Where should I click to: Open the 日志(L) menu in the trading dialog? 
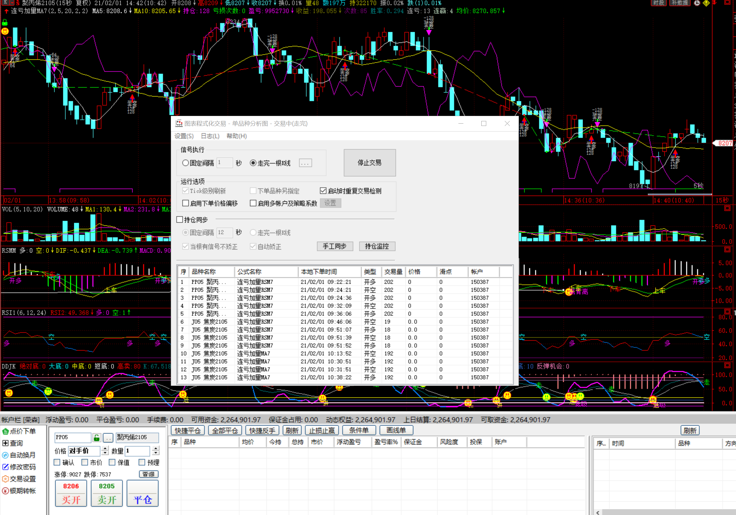210,136
